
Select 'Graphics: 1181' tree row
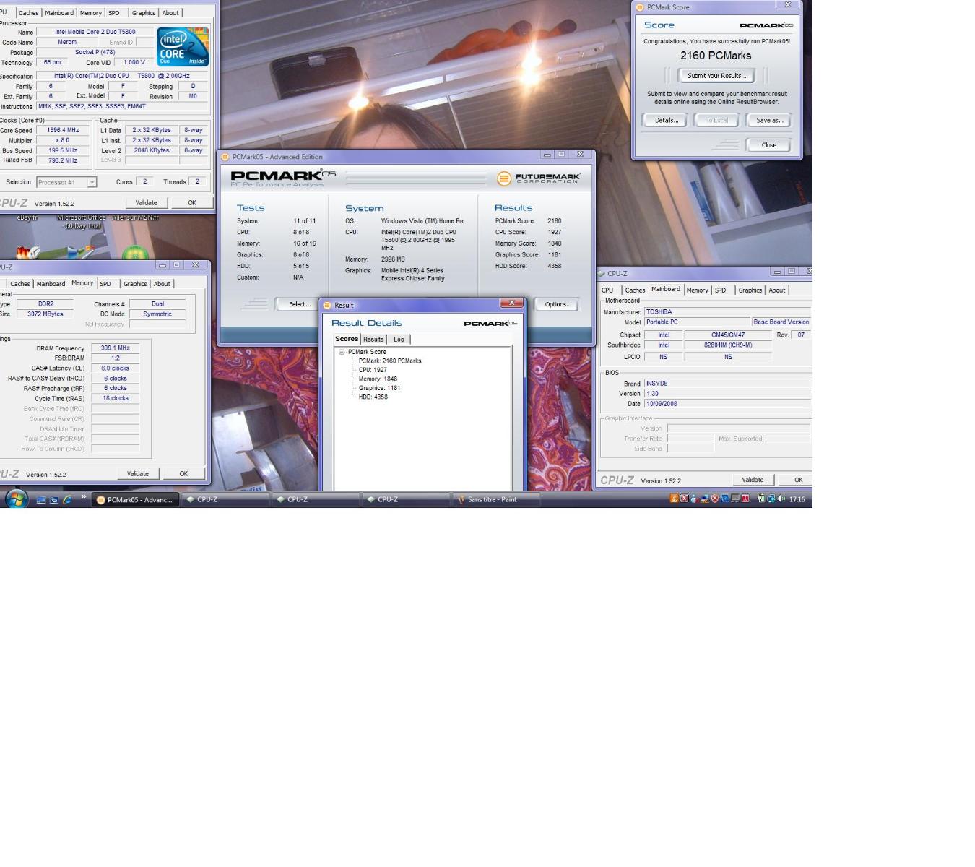click(x=379, y=388)
